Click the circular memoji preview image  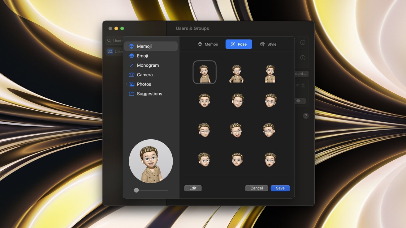point(151,161)
